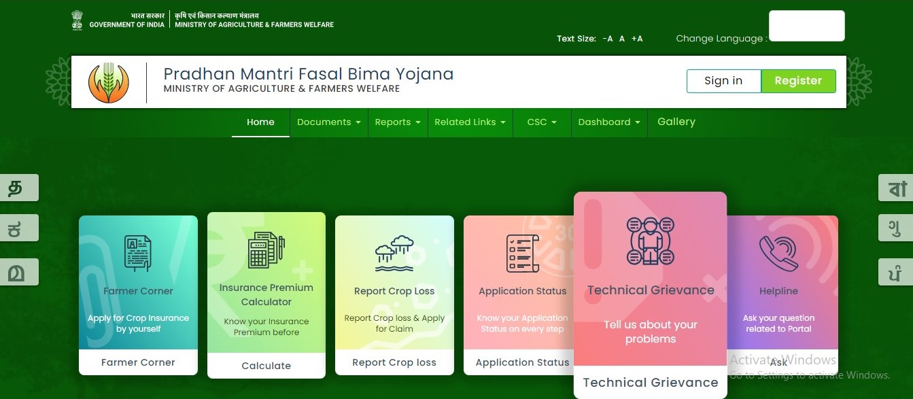The image size is (913, 399).
Task: Click 'Tell us about your problems' text
Action: coord(651,332)
